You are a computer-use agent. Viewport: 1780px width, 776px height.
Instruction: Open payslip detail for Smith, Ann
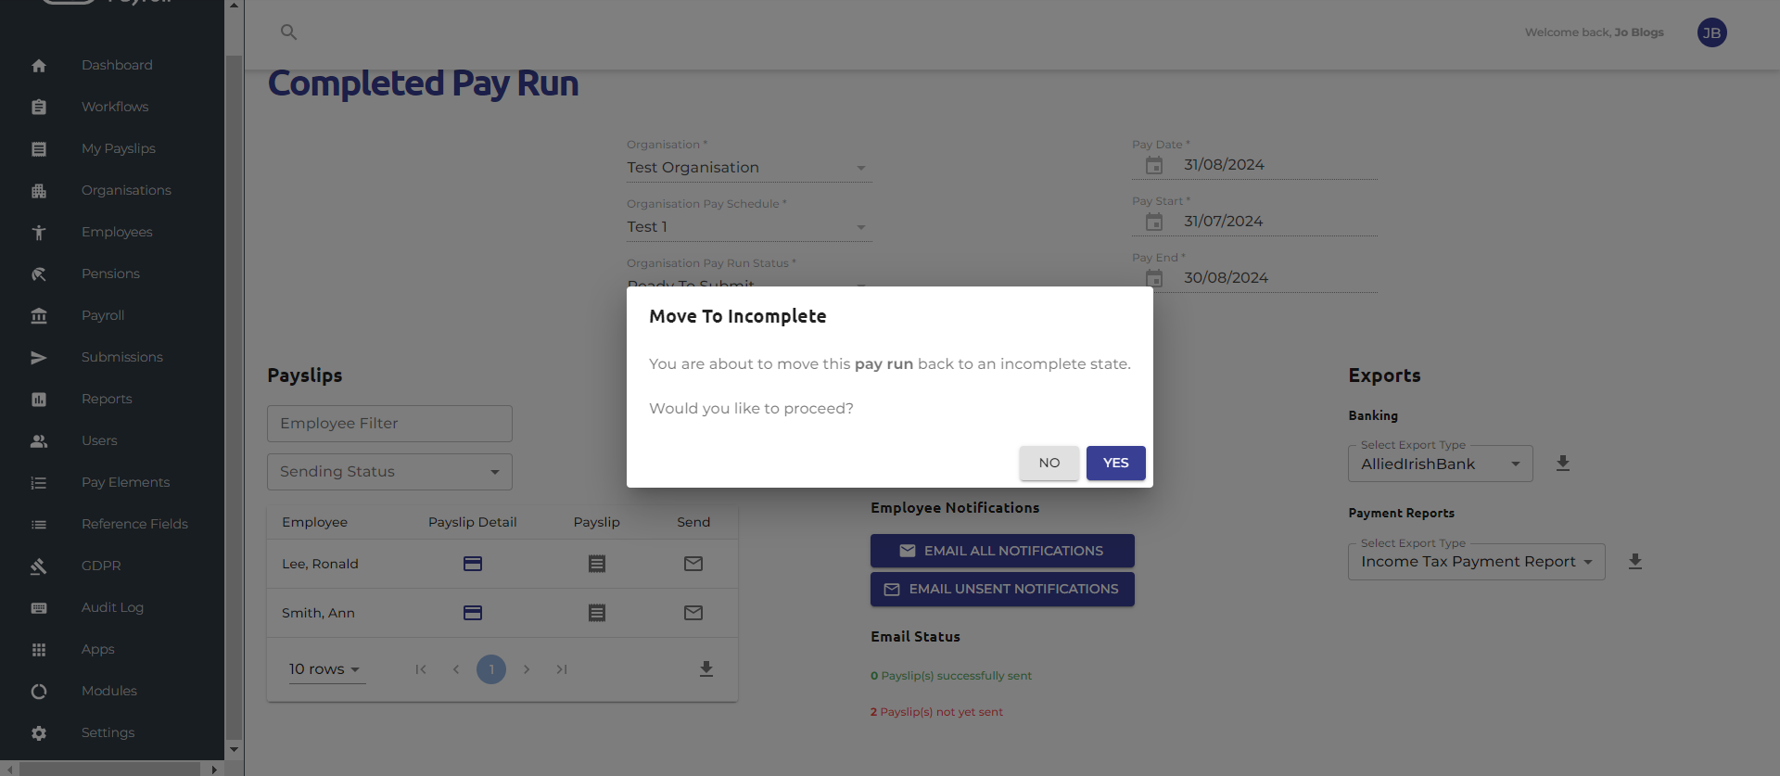473,613
